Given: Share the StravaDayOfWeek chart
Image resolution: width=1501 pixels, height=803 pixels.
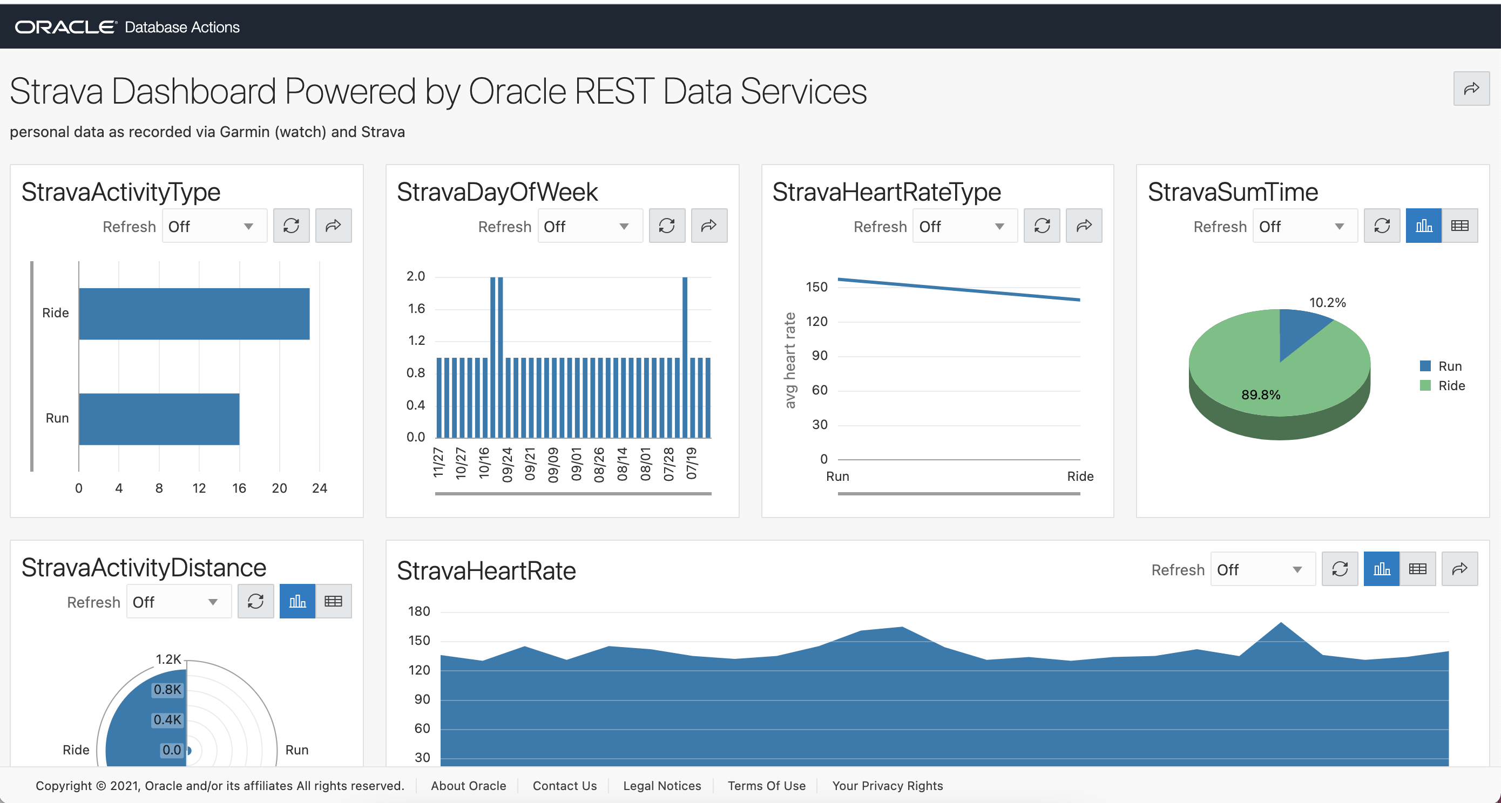Looking at the screenshot, I should click(x=709, y=226).
